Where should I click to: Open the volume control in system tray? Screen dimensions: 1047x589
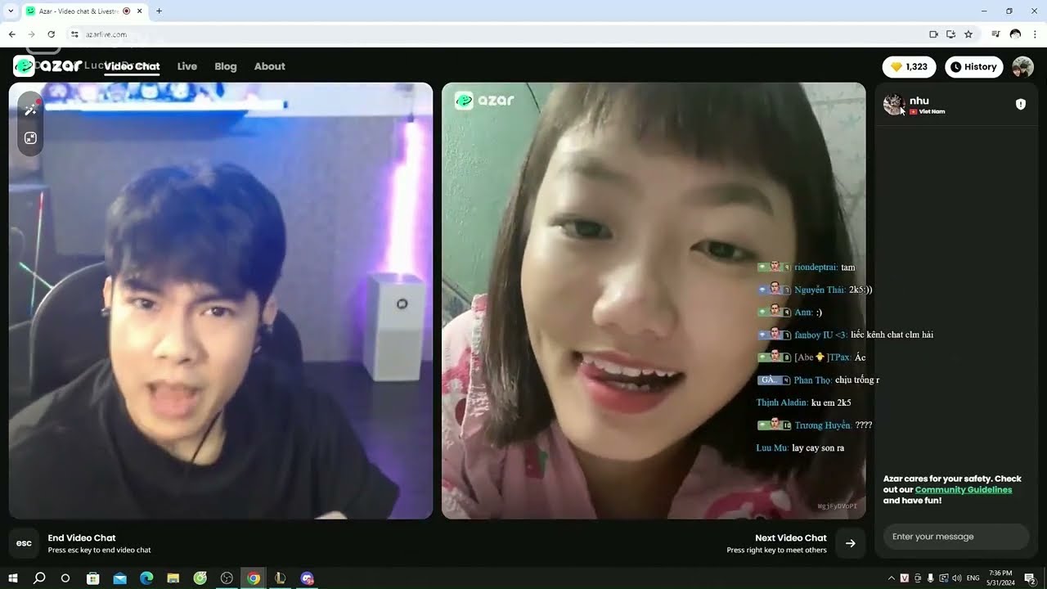(957, 578)
